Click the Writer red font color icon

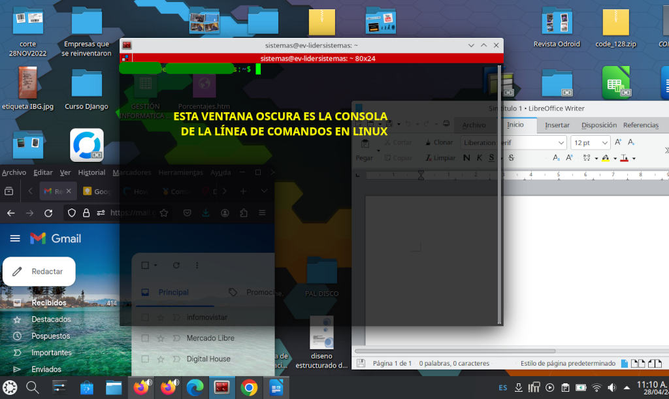[624, 158]
